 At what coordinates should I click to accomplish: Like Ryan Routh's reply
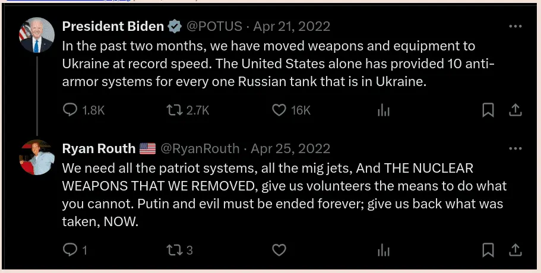[279, 250]
